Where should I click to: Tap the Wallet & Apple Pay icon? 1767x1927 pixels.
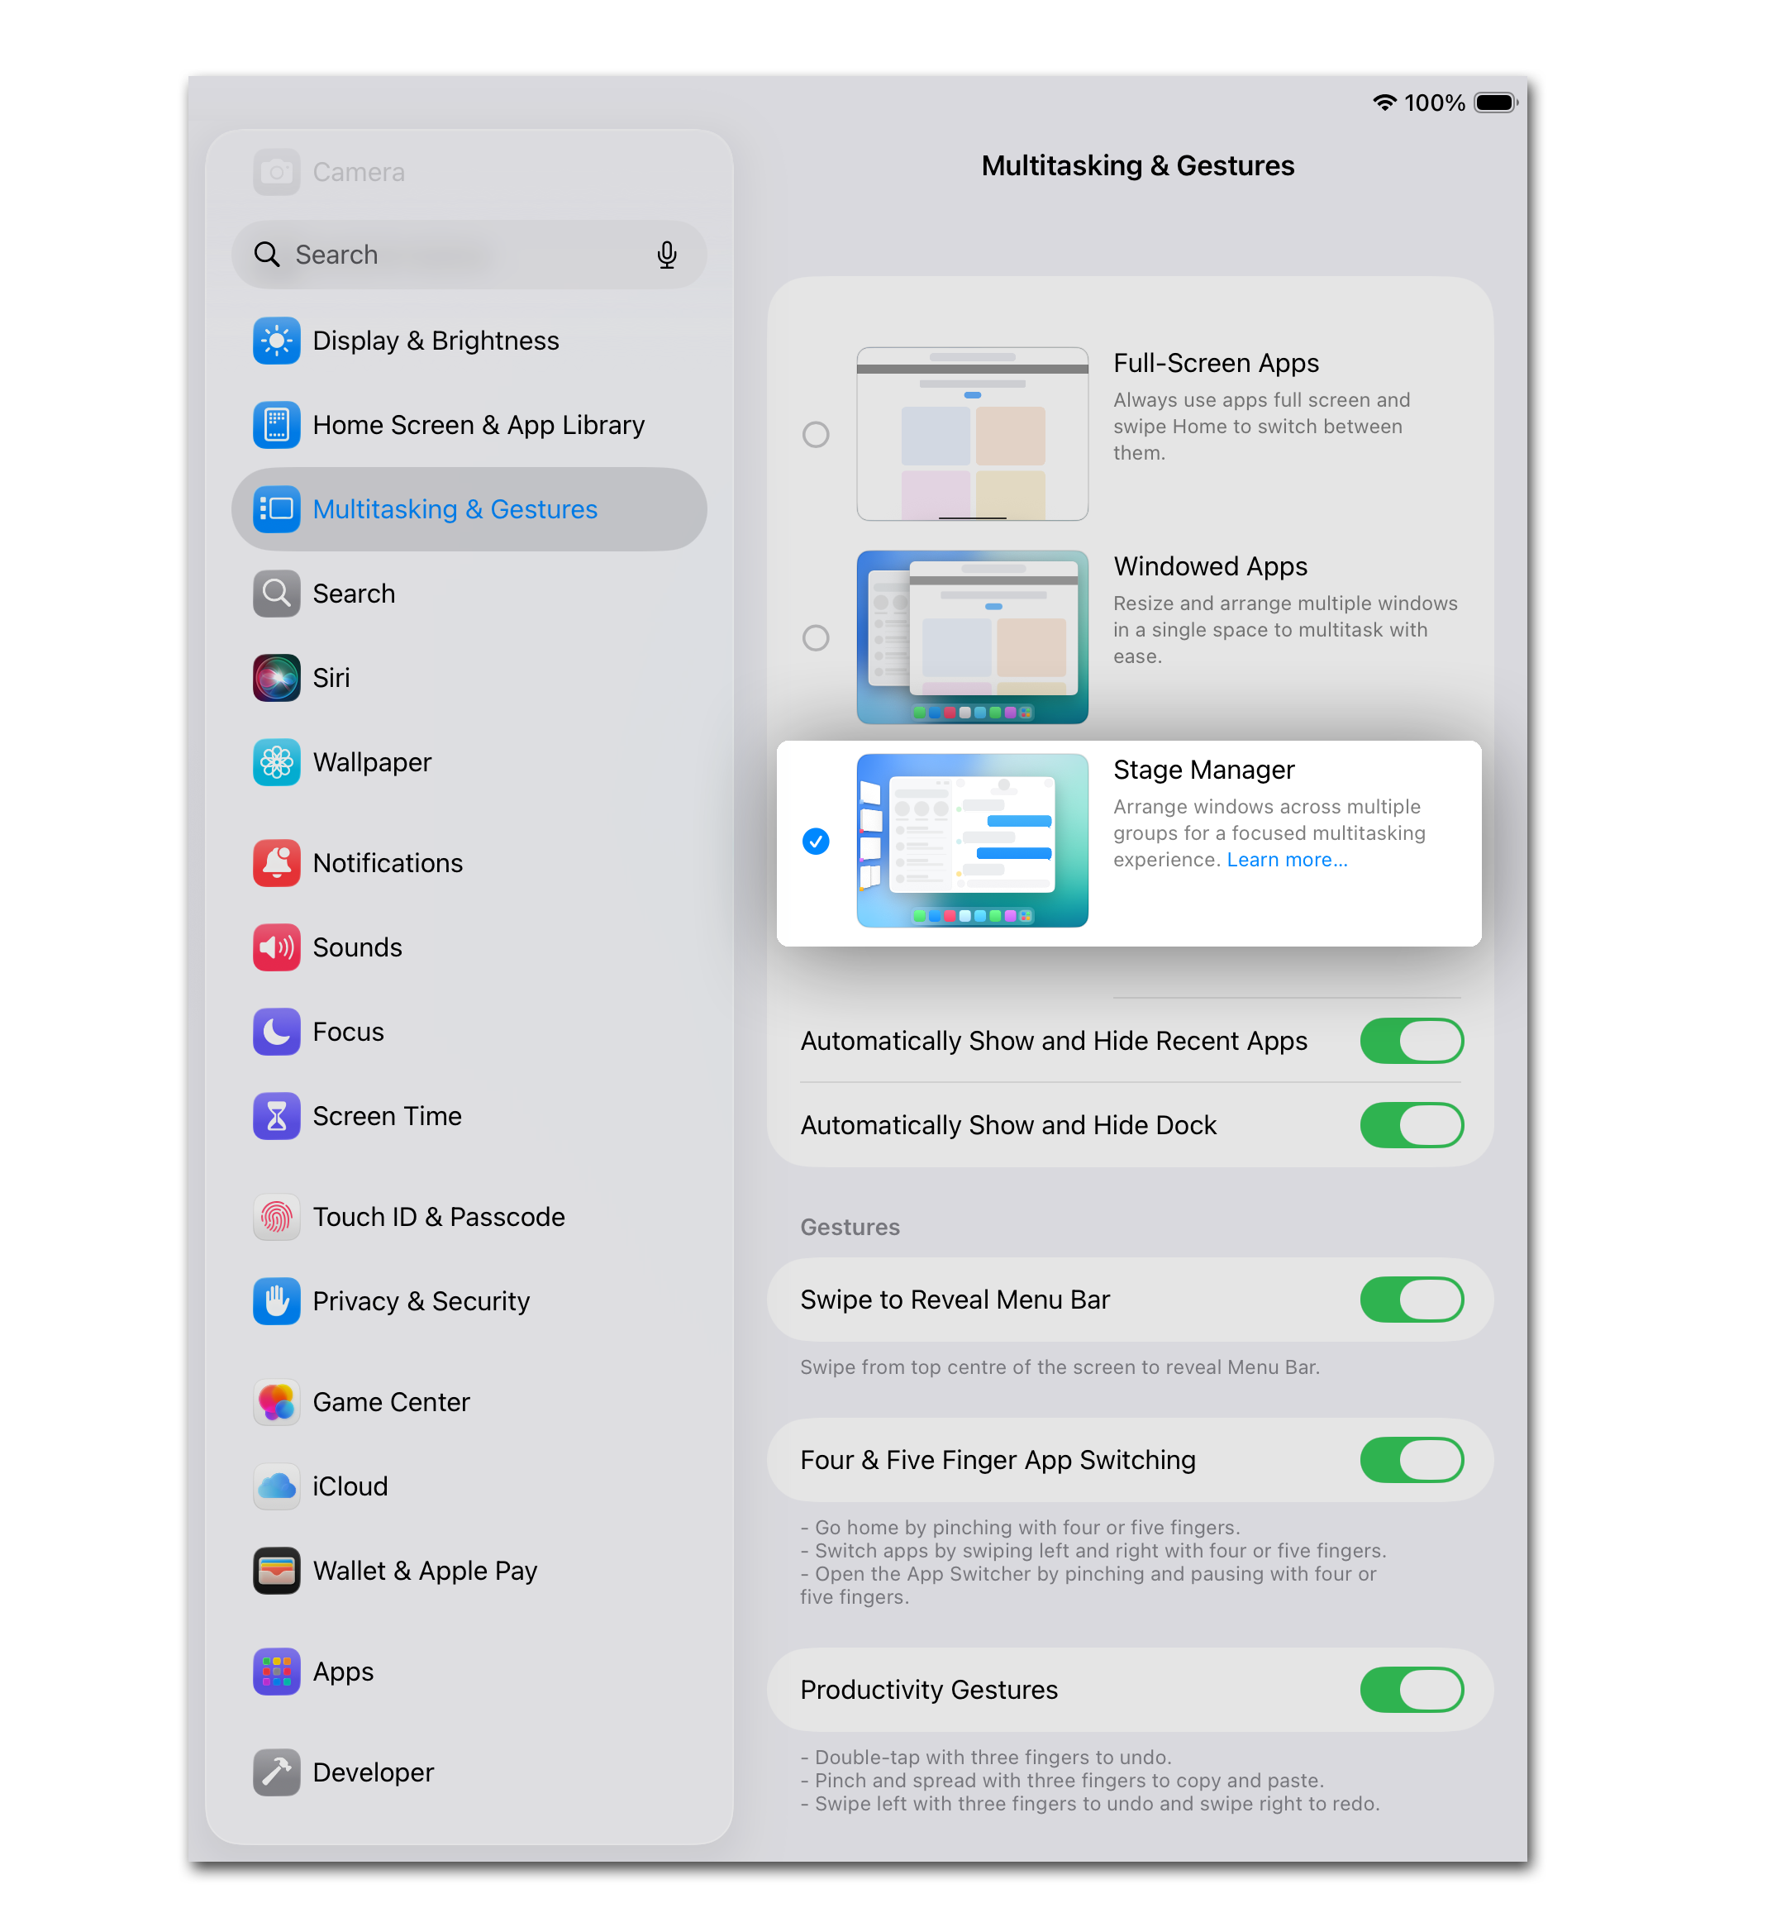click(276, 1571)
